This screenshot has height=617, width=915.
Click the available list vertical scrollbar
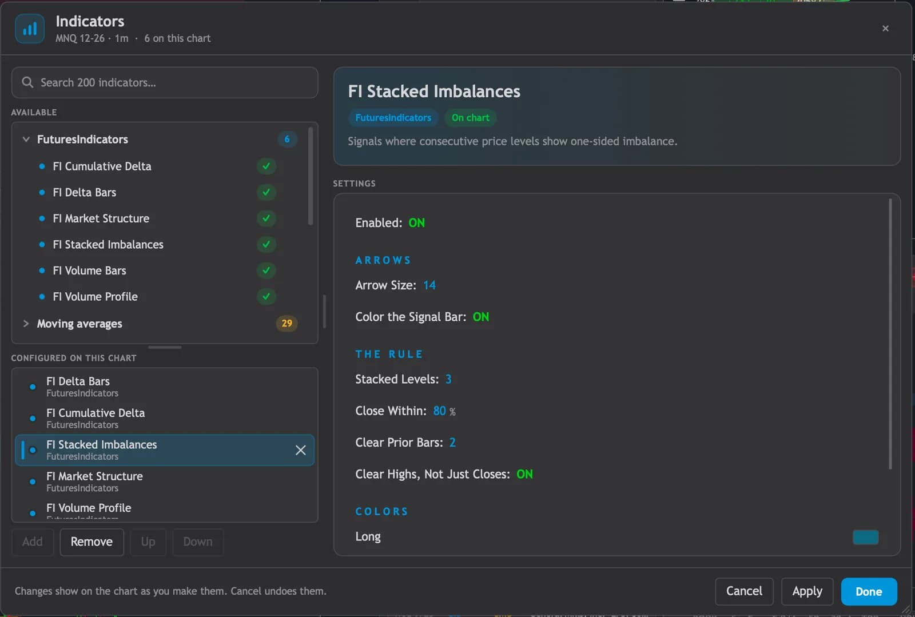311,176
